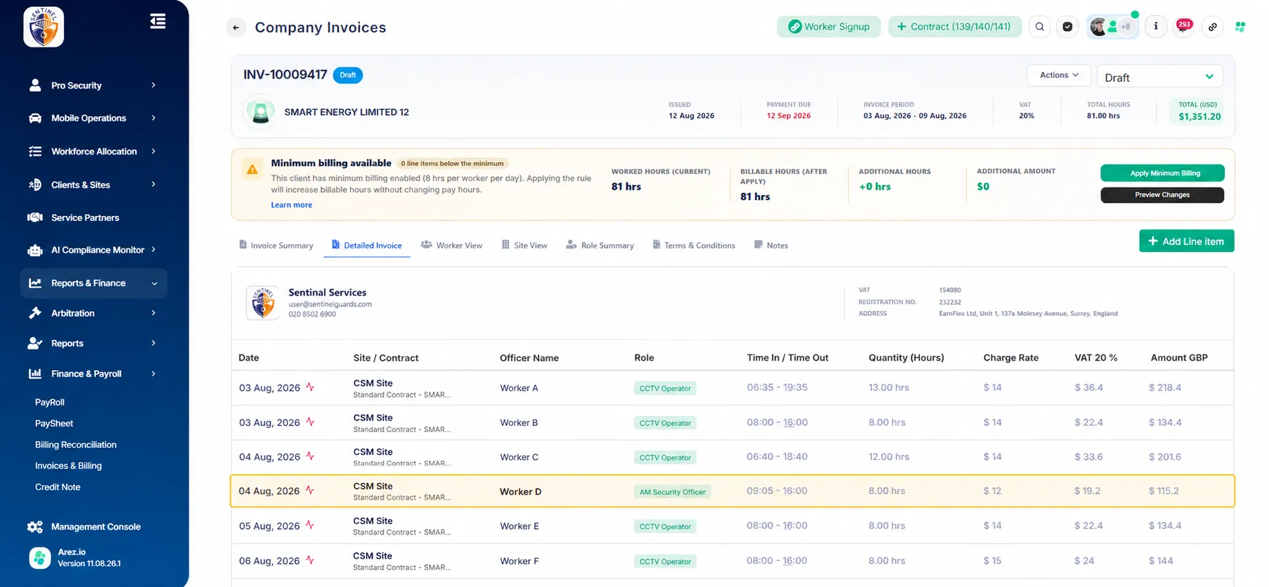Click the activity icon next to Worker B's date
The width and height of the screenshot is (1269, 587).
click(x=310, y=422)
